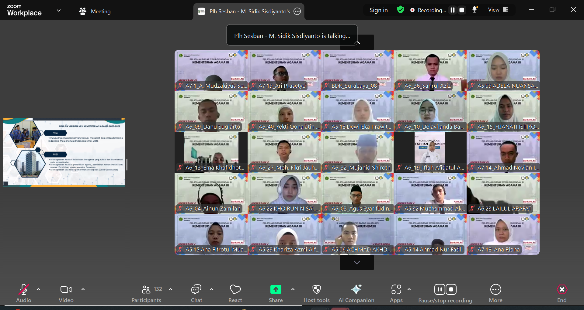Click the encryption shield icon in title bar
584x310 pixels.
coord(401,10)
